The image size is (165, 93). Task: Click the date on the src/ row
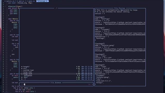tap(87, 68)
